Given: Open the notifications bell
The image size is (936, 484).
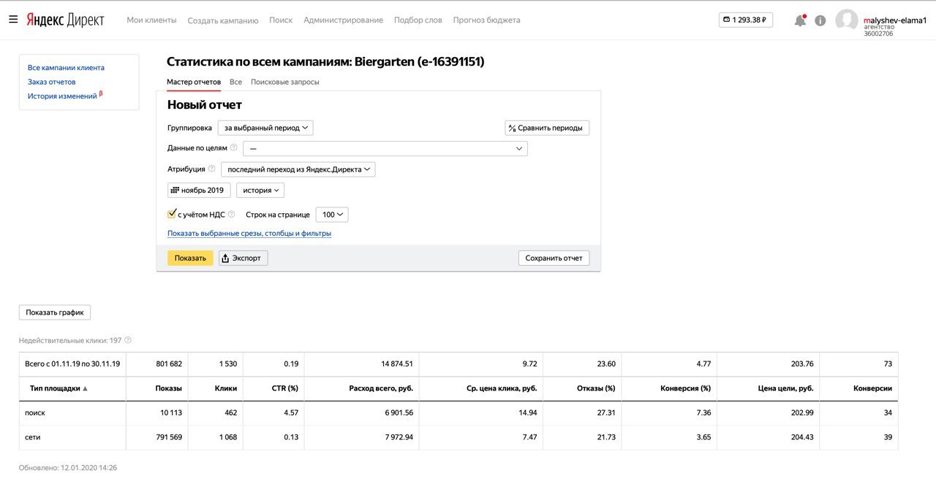Looking at the screenshot, I should [x=800, y=20].
